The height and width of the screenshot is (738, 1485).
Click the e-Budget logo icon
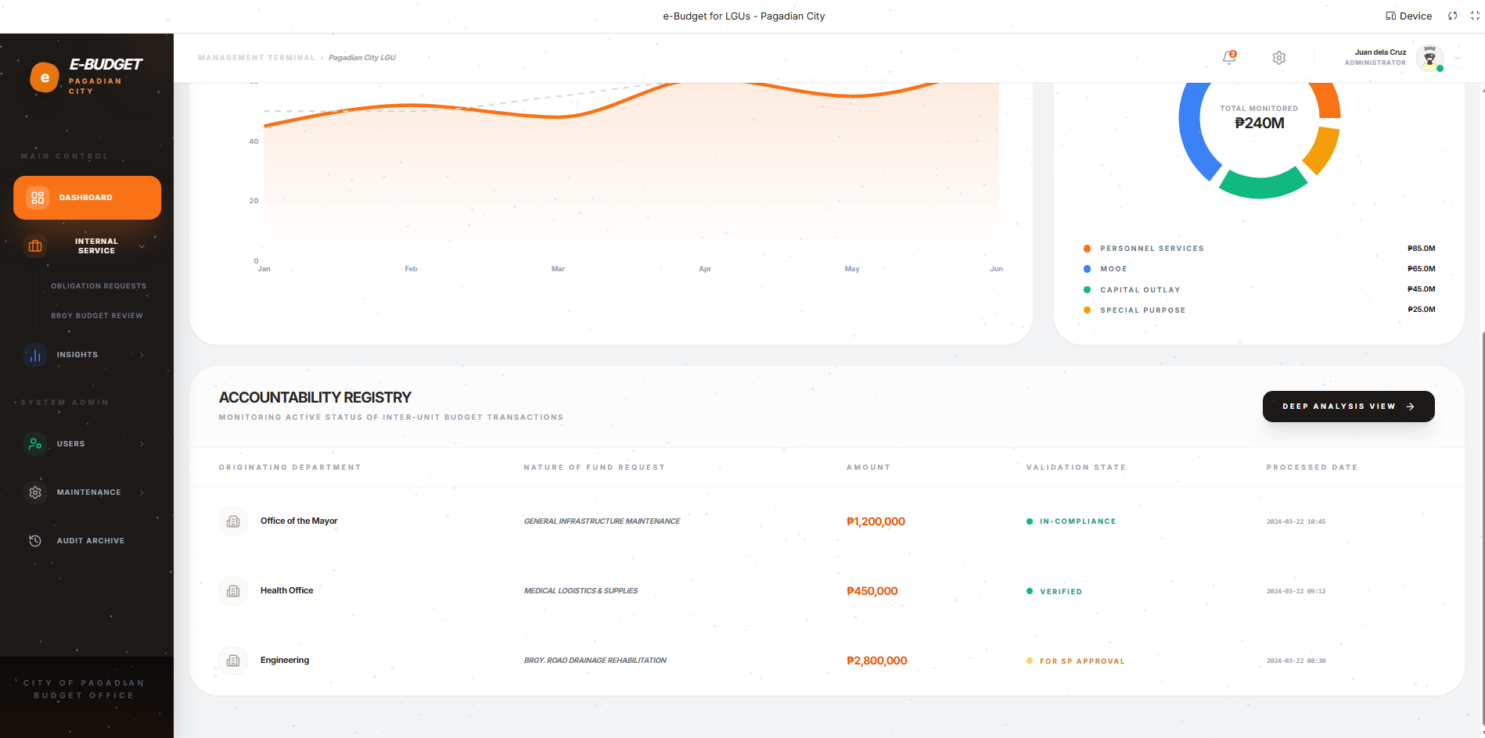point(45,77)
